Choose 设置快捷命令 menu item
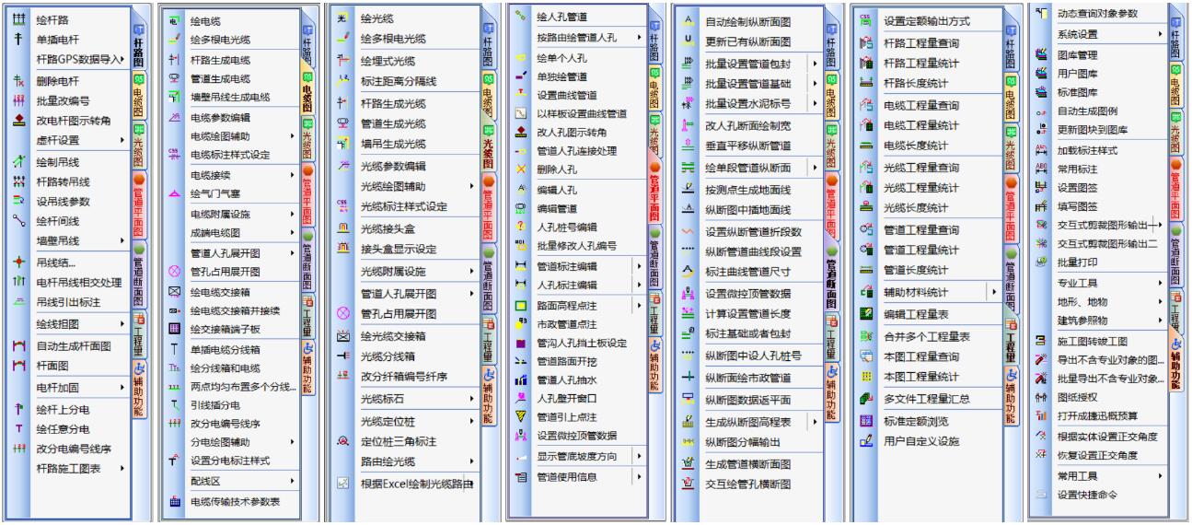The image size is (1192, 525). click(x=1087, y=495)
